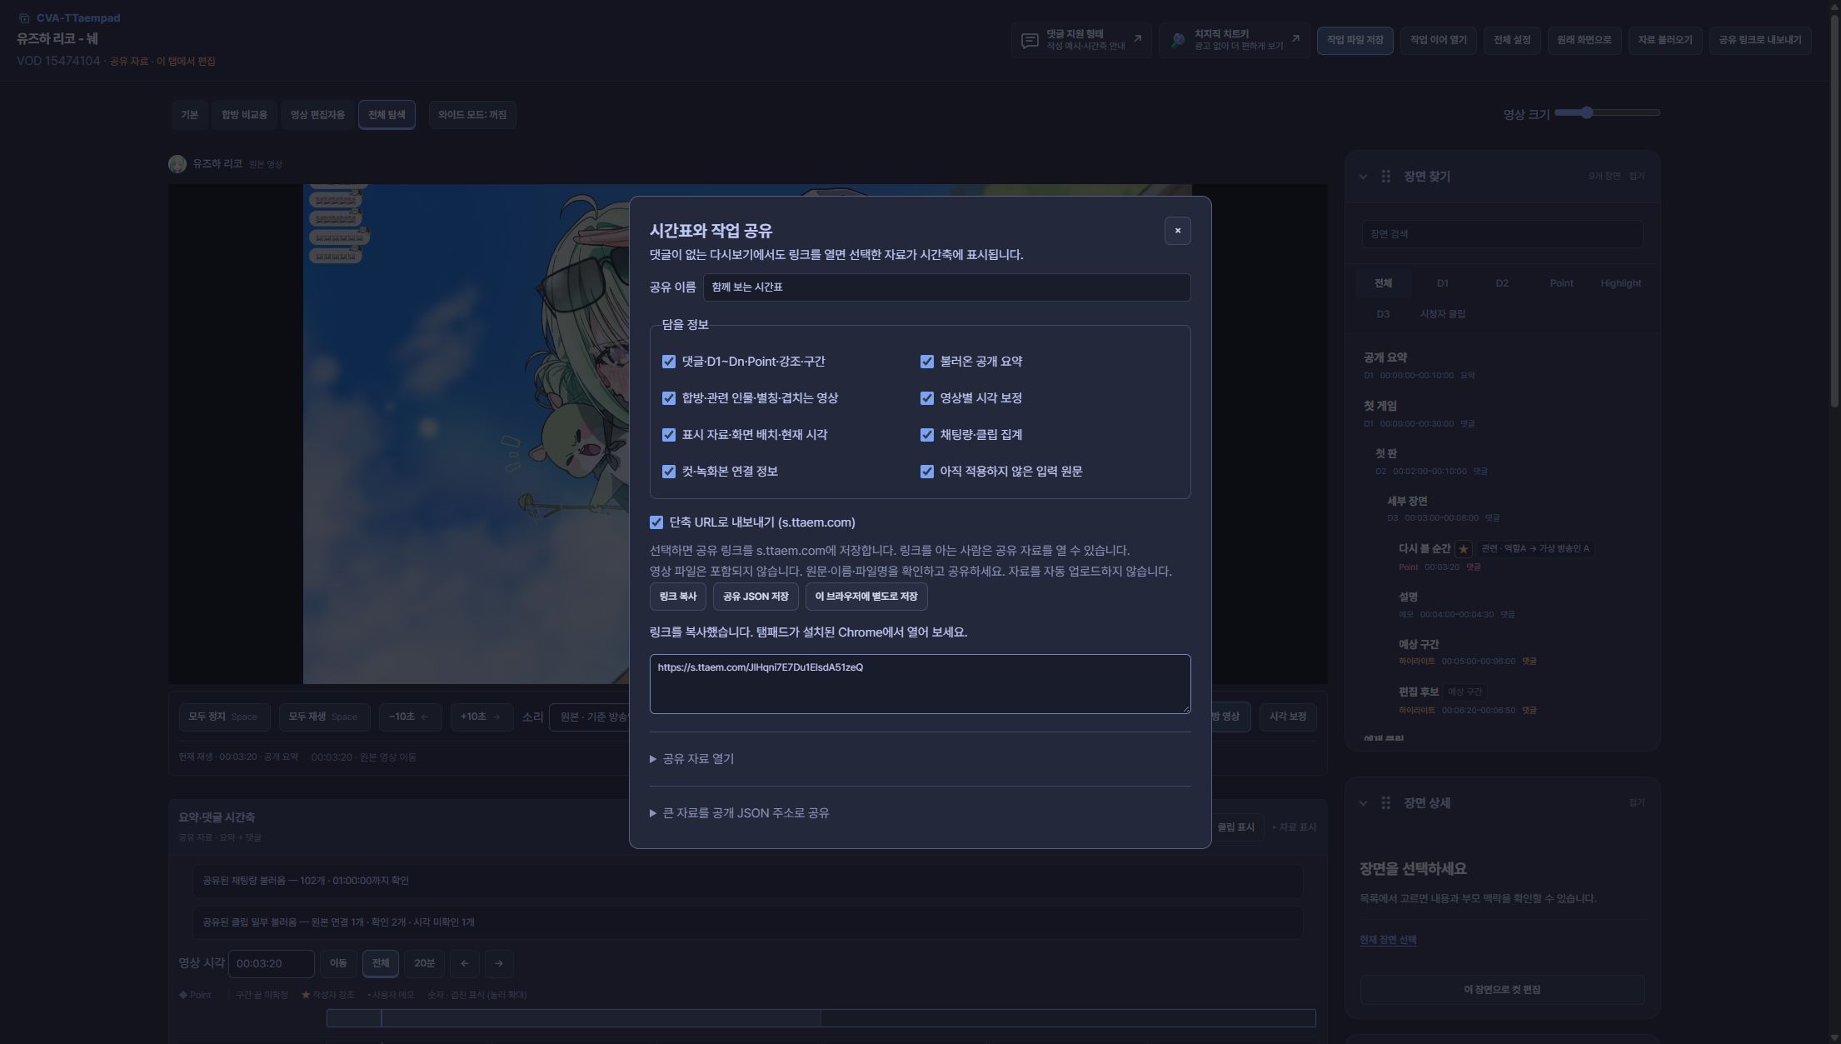1841x1044 pixels.
Task: Click 공유 링크로 내보내기 button
Action: point(1759,40)
